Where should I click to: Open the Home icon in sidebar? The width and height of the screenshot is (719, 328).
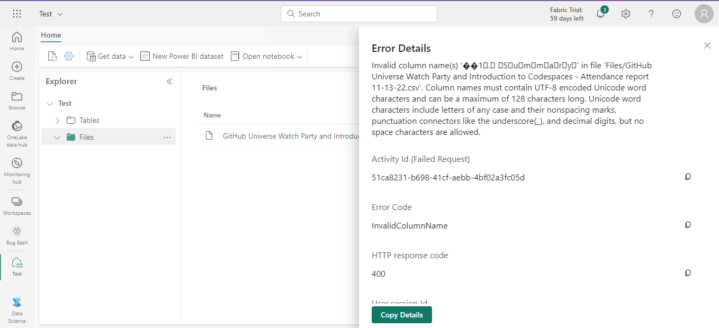[x=16, y=38]
